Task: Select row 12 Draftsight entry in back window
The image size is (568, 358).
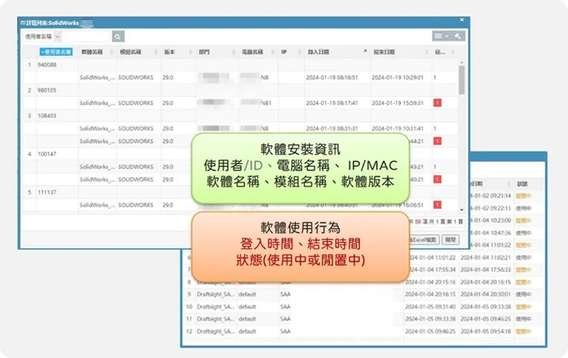Action: 364,331
